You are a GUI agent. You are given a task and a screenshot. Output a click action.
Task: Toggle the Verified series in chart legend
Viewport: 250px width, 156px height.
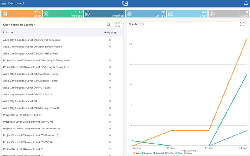170,153
